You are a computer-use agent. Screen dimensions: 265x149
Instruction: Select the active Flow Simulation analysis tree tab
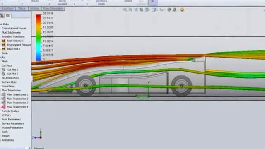8,16
